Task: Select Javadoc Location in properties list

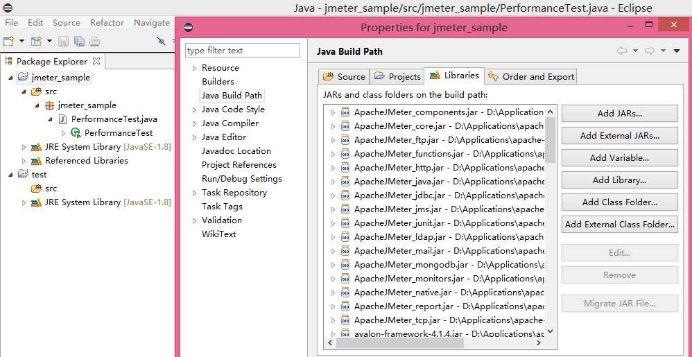Action: click(236, 151)
